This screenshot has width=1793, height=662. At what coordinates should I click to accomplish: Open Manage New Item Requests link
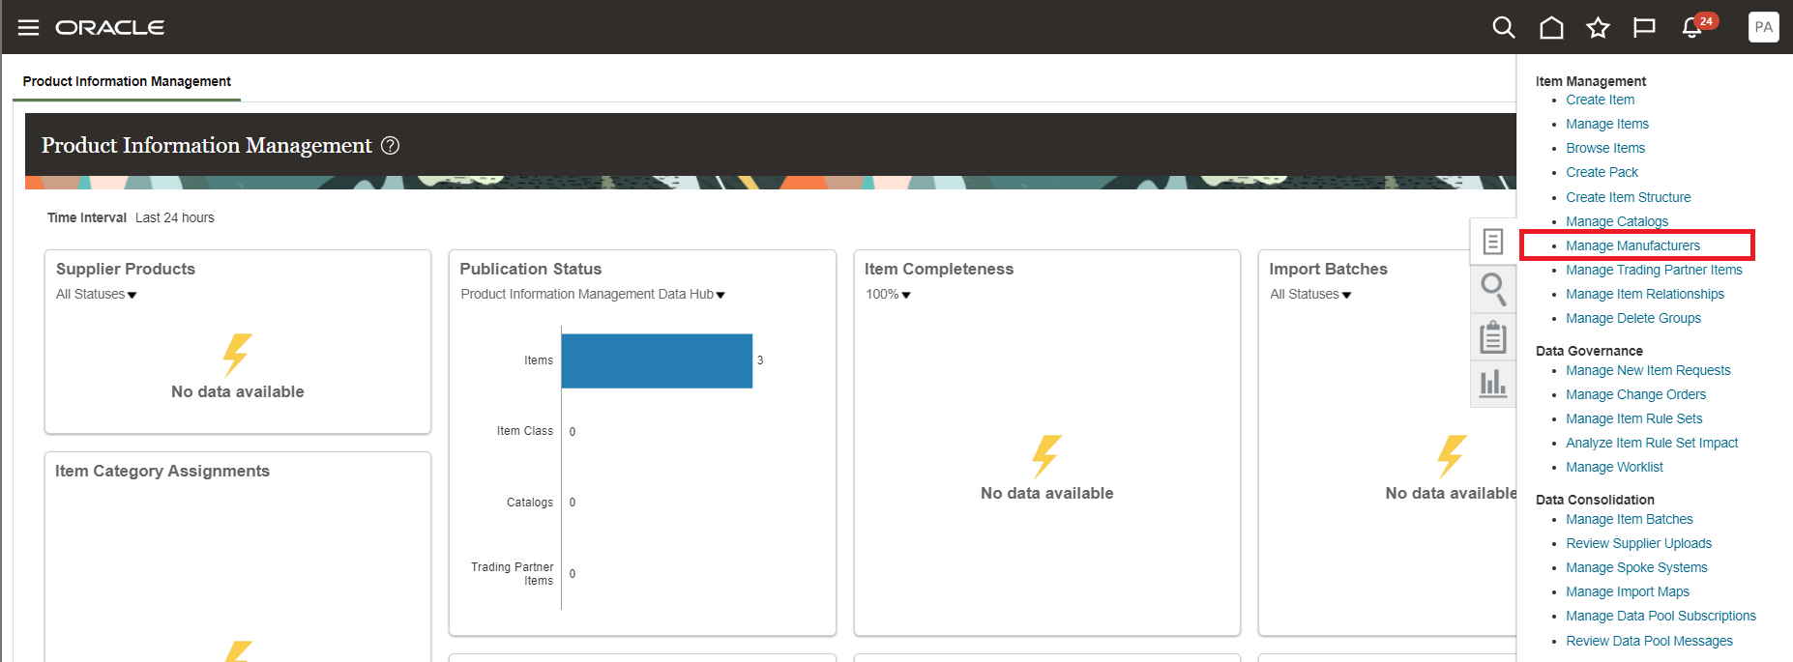coord(1649,370)
